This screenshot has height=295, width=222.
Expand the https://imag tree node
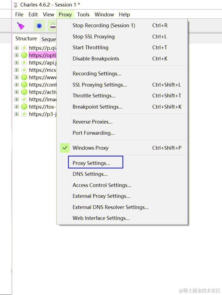pos(17,99)
